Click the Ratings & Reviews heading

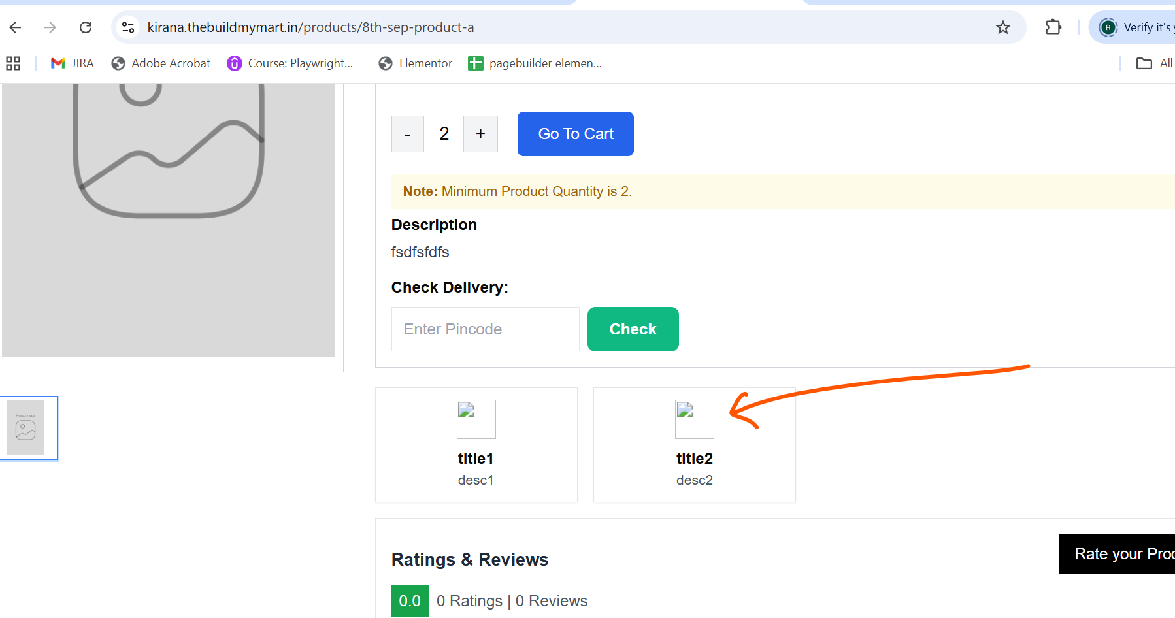click(470, 560)
